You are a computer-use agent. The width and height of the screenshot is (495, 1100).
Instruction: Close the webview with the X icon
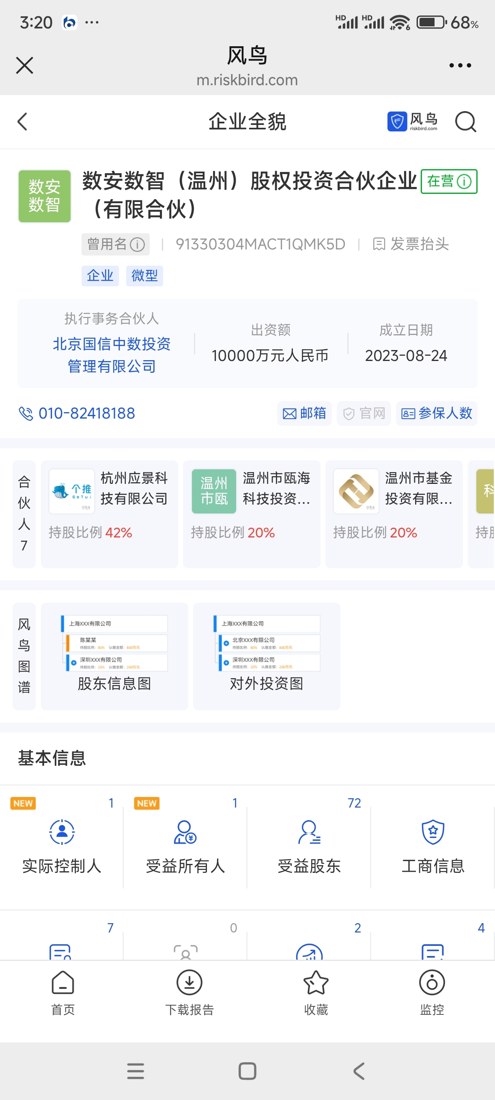[24, 65]
